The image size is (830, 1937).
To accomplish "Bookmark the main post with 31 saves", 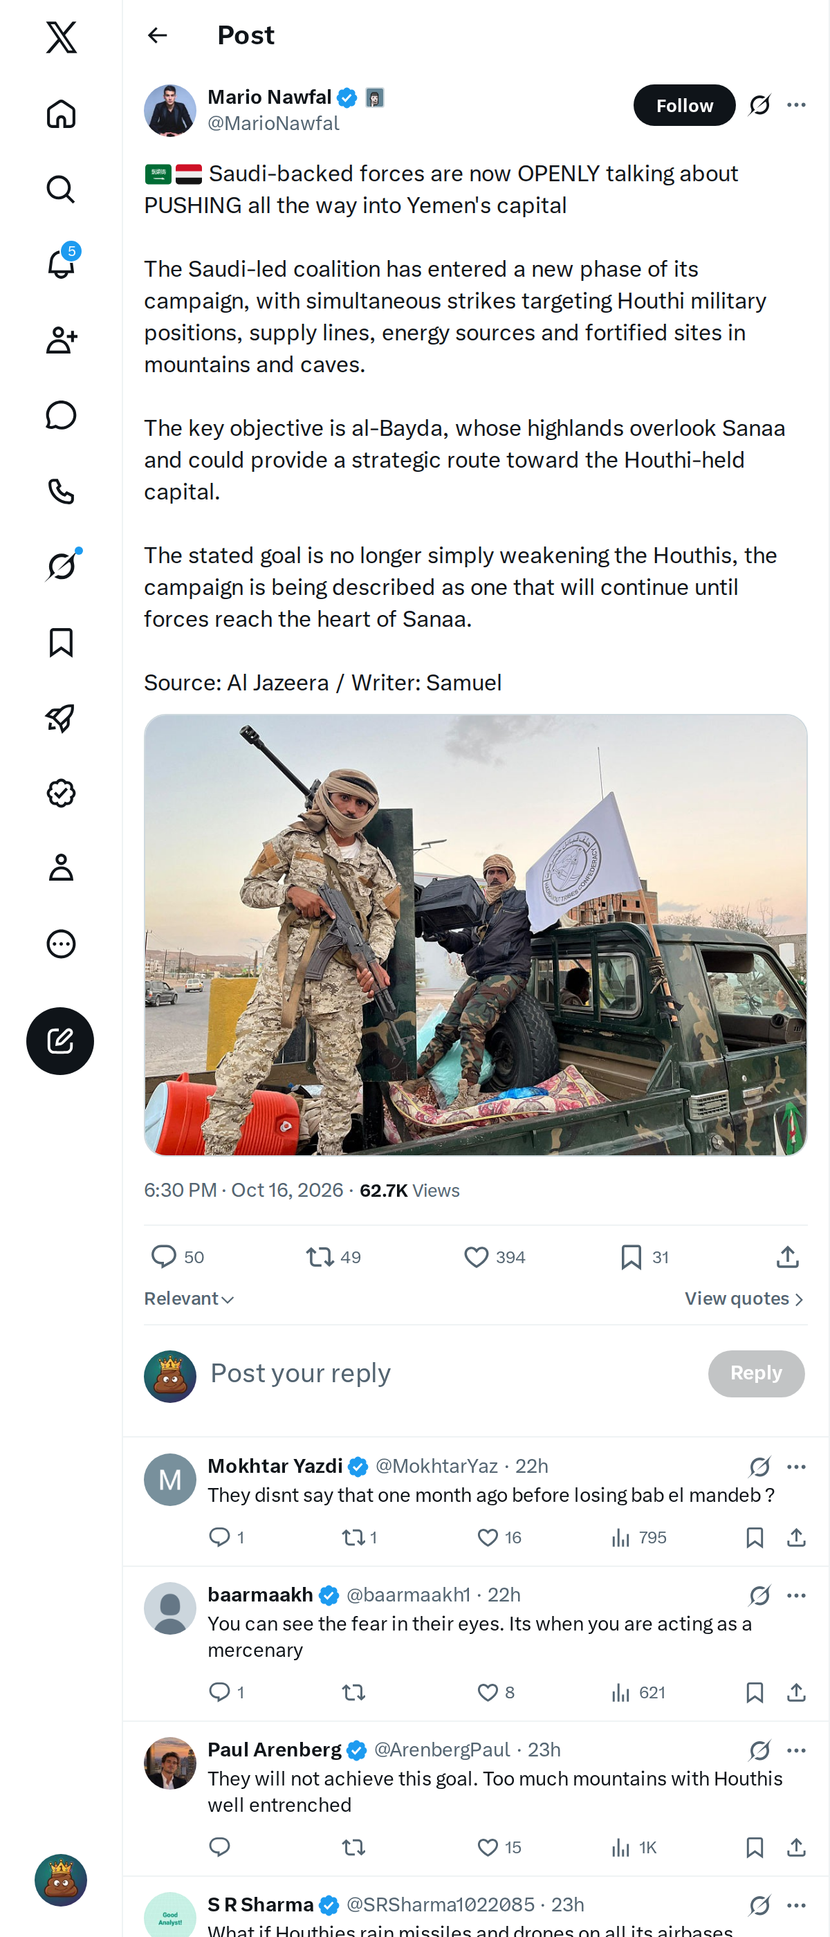I will pos(645,1256).
